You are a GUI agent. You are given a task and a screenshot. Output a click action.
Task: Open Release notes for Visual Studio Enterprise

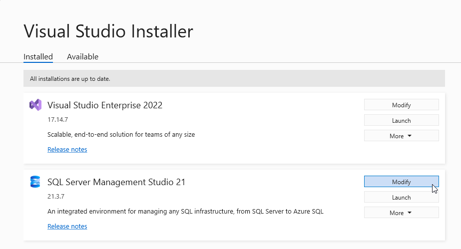[67, 150]
